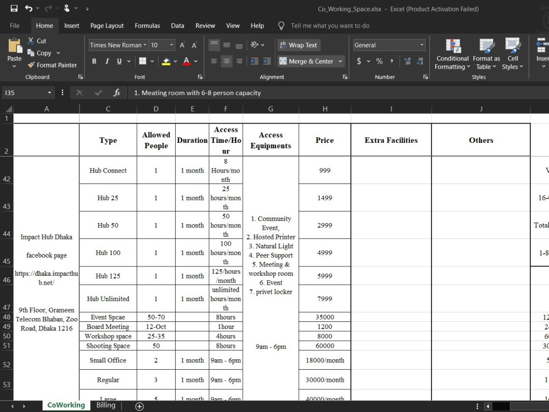Click Tell me what you want to do

[x=330, y=26]
